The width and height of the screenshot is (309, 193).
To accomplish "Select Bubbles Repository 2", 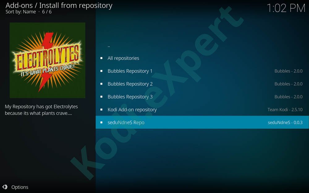I will [202, 84].
